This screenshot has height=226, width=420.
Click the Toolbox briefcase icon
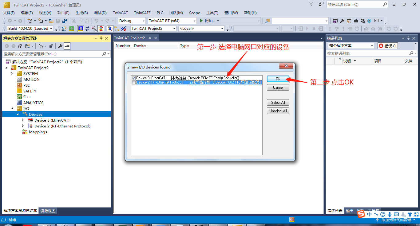(356, 21)
